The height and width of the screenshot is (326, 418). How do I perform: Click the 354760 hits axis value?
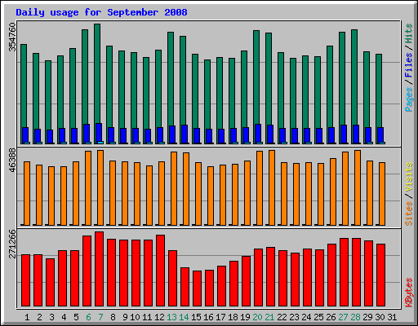(12, 37)
